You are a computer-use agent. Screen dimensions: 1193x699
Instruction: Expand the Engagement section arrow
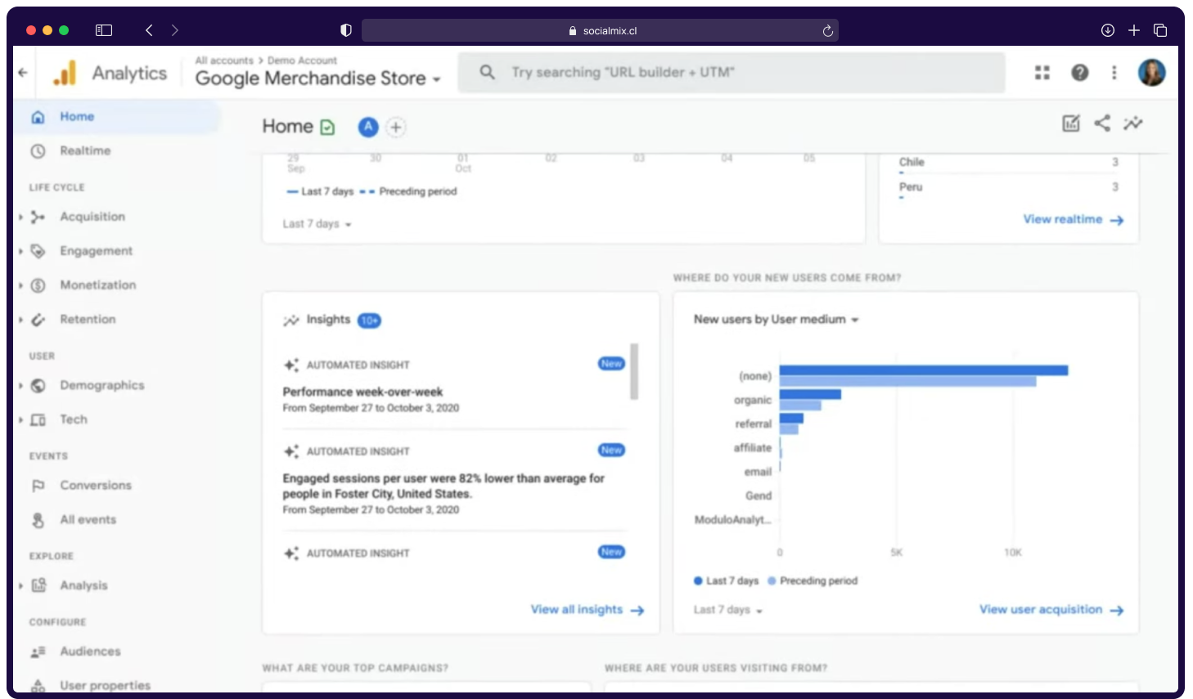tap(20, 251)
